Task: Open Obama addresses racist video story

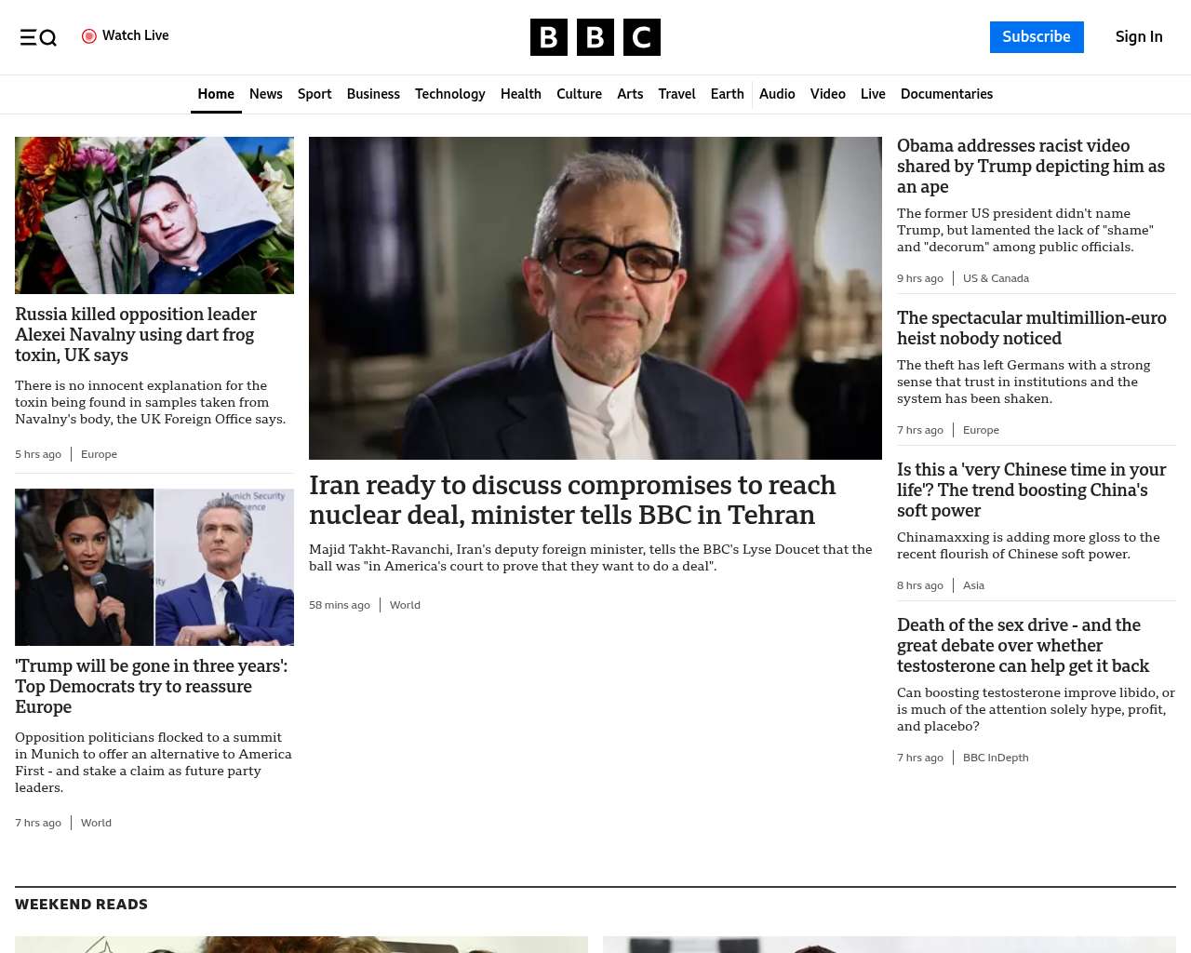Action: (1030, 166)
